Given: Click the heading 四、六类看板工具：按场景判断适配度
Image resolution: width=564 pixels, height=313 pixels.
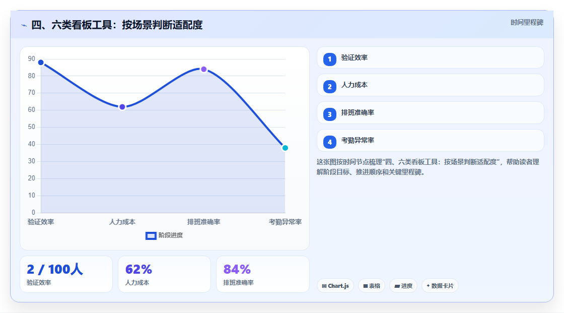Looking at the screenshot, I should coord(117,25).
